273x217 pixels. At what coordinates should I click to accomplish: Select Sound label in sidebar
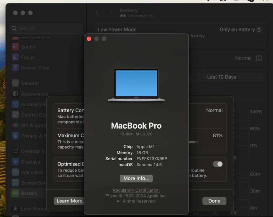click(28, 47)
